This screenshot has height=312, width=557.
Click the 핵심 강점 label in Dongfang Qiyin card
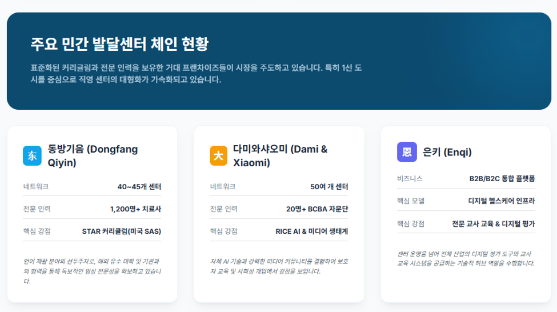37,231
